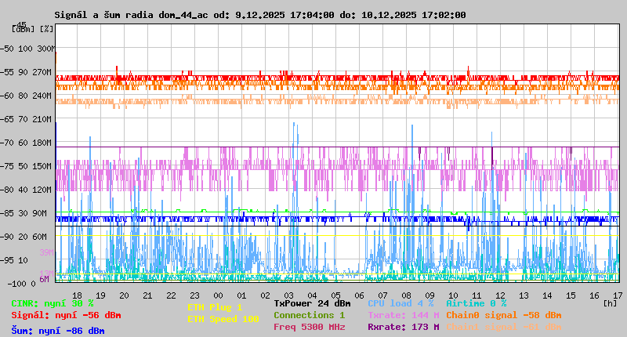
Task: Click hour label '03' on time axis
Action: (288, 295)
